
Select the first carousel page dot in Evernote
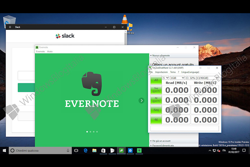coord(87,132)
